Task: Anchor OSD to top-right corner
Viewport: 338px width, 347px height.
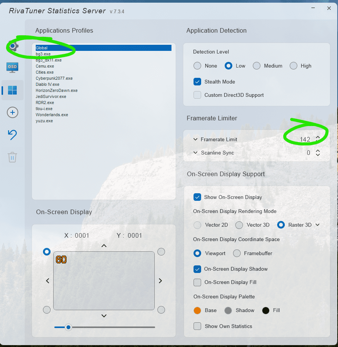Action: [x=161, y=252]
